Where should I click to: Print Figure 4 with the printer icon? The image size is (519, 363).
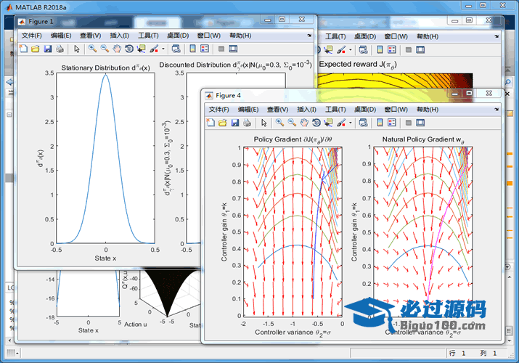(x=247, y=123)
